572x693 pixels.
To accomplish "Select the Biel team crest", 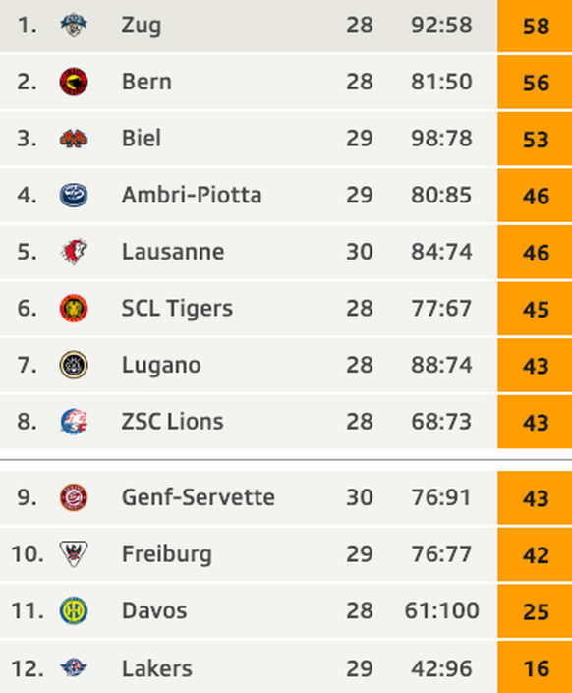I will point(74,139).
